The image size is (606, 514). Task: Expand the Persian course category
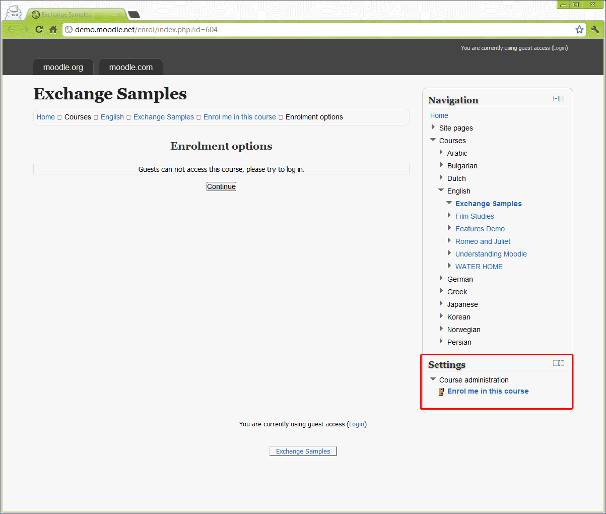tap(441, 341)
